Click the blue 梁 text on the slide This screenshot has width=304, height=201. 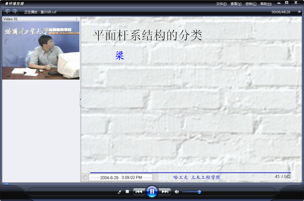click(x=120, y=55)
